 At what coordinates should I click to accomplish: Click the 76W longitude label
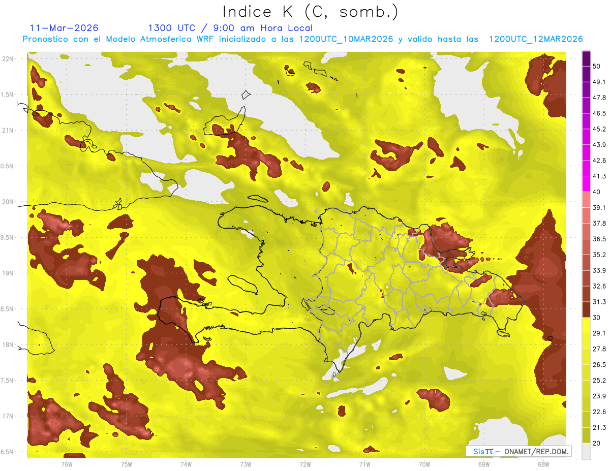click(67, 464)
